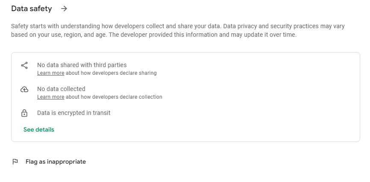Open Learn more about declaring collection
The height and width of the screenshot is (182, 370).
pyautogui.click(x=51, y=97)
